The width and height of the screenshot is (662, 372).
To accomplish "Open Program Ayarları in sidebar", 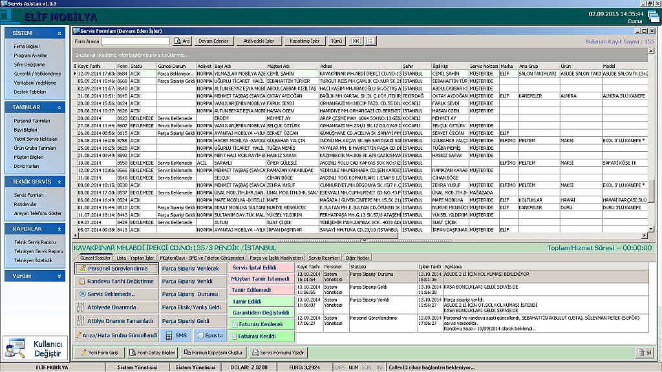I will pyautogui.click(x=30, y=56).
